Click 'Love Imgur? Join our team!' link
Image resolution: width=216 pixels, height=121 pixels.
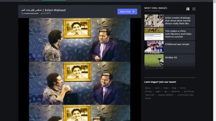(160, 82)
